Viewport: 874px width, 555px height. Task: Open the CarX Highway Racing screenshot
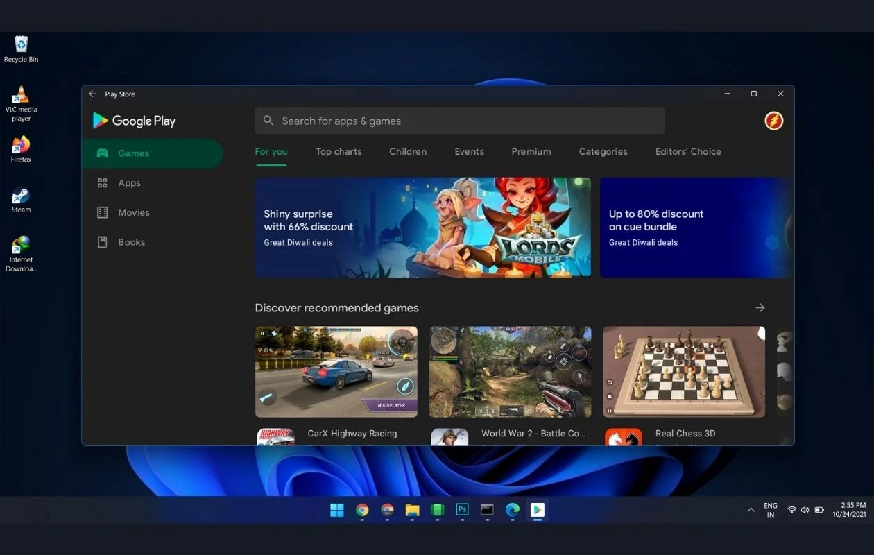336,372
